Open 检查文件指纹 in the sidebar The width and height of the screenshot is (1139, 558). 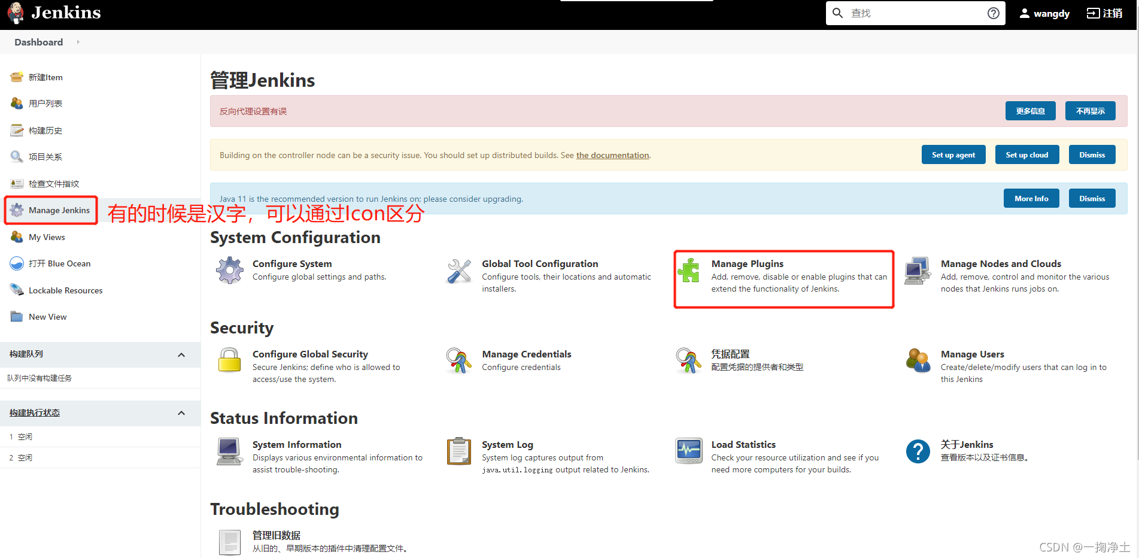(x=54, y=184)
